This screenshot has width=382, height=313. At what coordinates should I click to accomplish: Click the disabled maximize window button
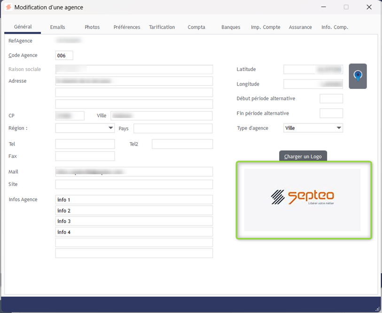click(346, 7)
